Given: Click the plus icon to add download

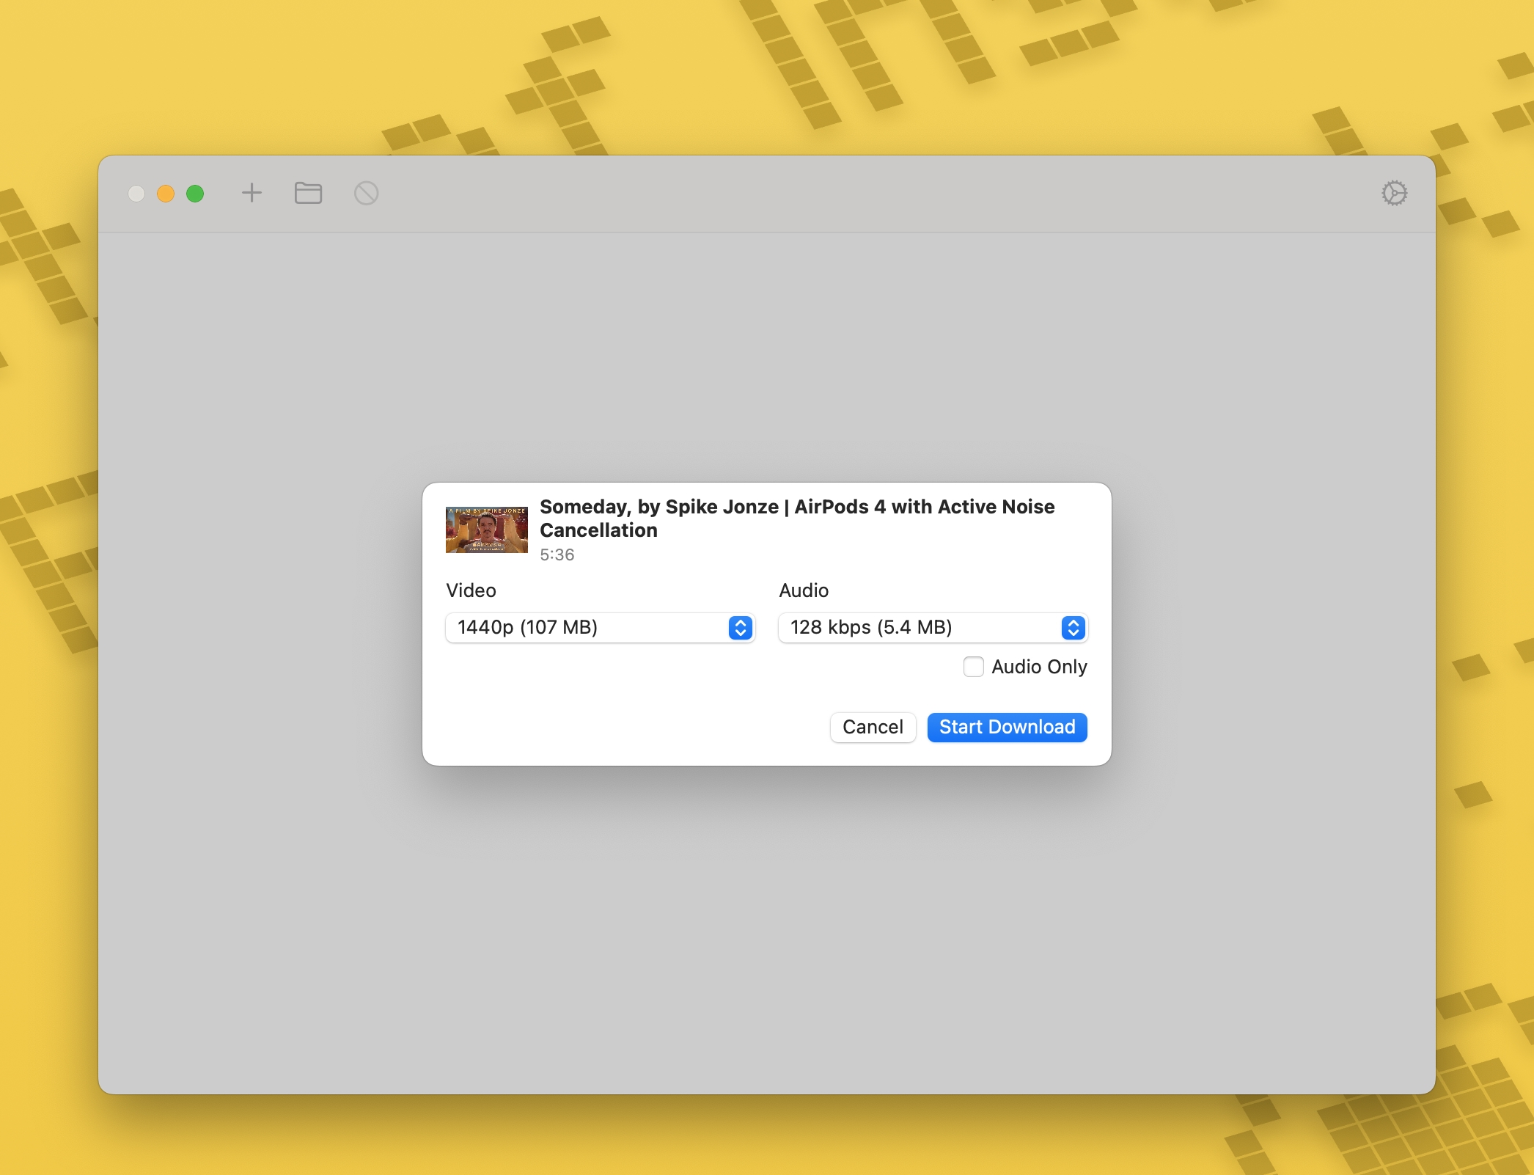Looking at the screenshot, I should click(252, 193).
